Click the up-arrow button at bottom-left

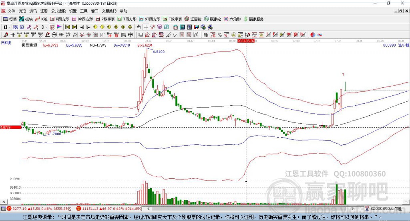4,202
